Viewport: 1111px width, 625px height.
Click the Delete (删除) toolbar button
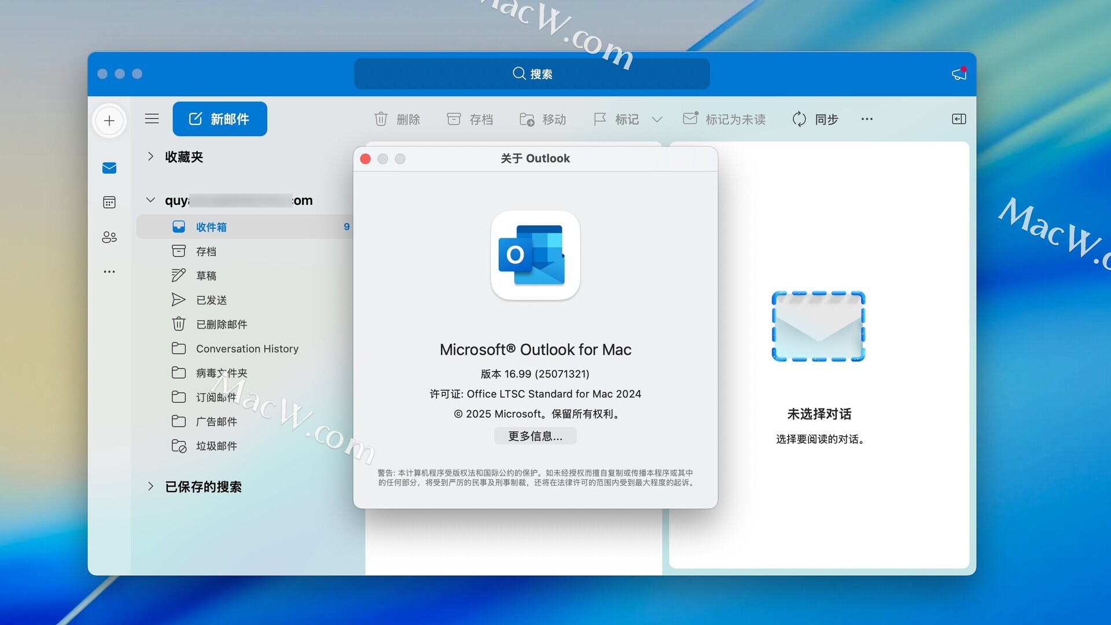[397, 119]
